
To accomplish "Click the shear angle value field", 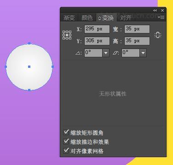I will tap(131, 53).
